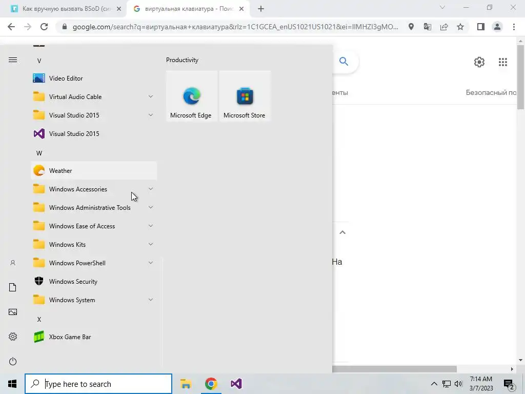The width and height of the screenshot is (525, 394).
Task: Open the Microsoft Store tile
Action: click(x=245, y=96)
